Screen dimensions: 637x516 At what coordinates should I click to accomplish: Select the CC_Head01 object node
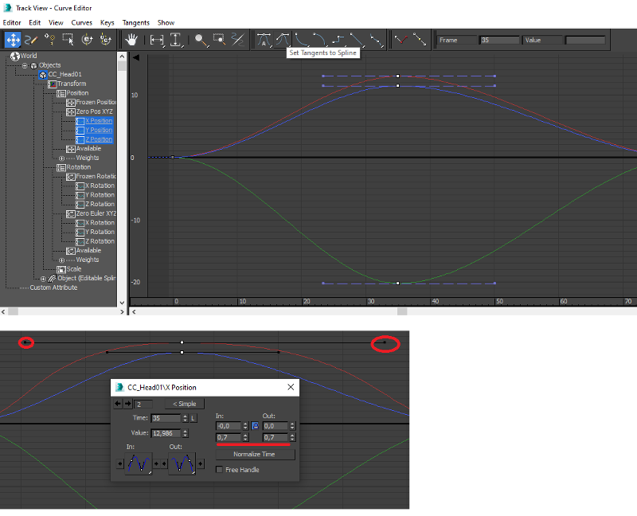[x=64, y=74]
